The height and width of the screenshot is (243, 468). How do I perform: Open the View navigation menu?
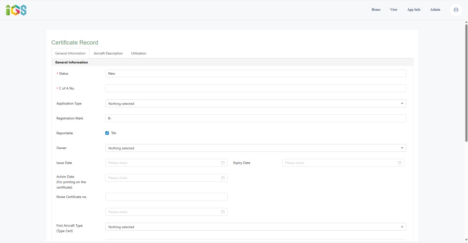[x=394, y=9]
